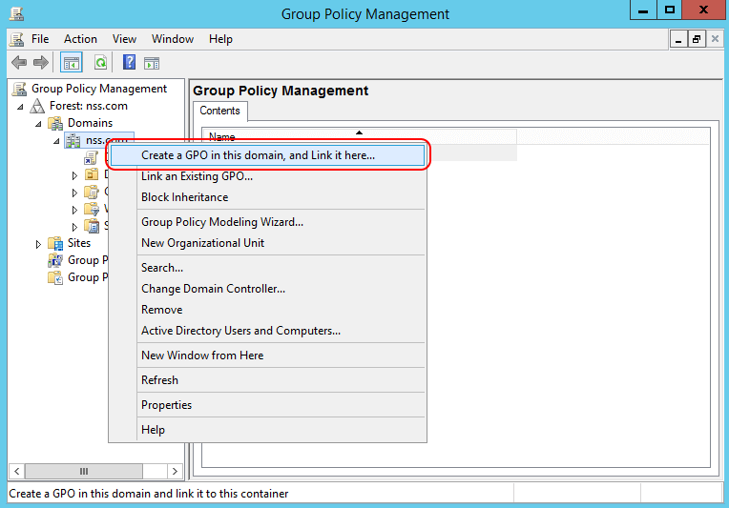The height and width of the screenshot is (508, 729).
Task: Expand the Sites tree node
Action: coord(38,243)
